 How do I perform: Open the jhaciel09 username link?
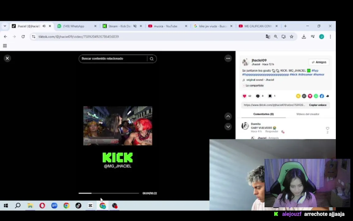[x=259, y=60]
